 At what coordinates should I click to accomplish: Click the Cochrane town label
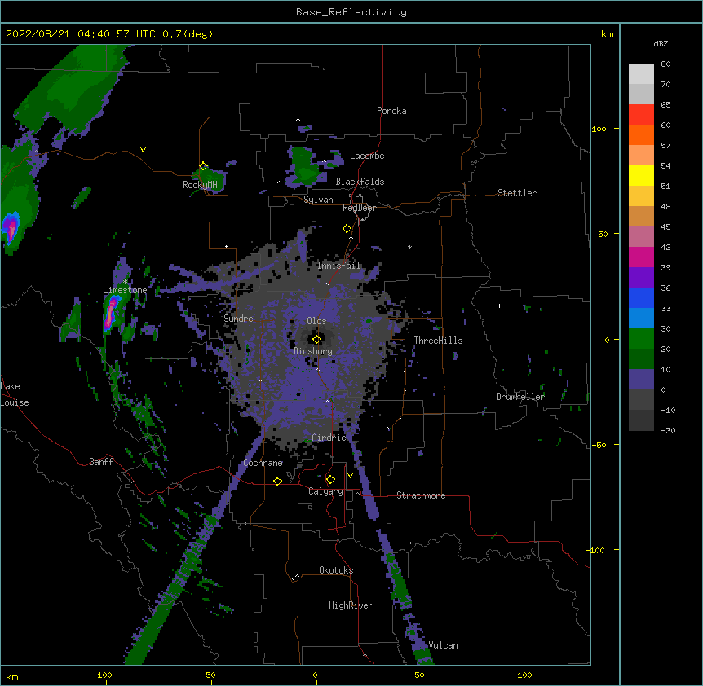(263, 463)
